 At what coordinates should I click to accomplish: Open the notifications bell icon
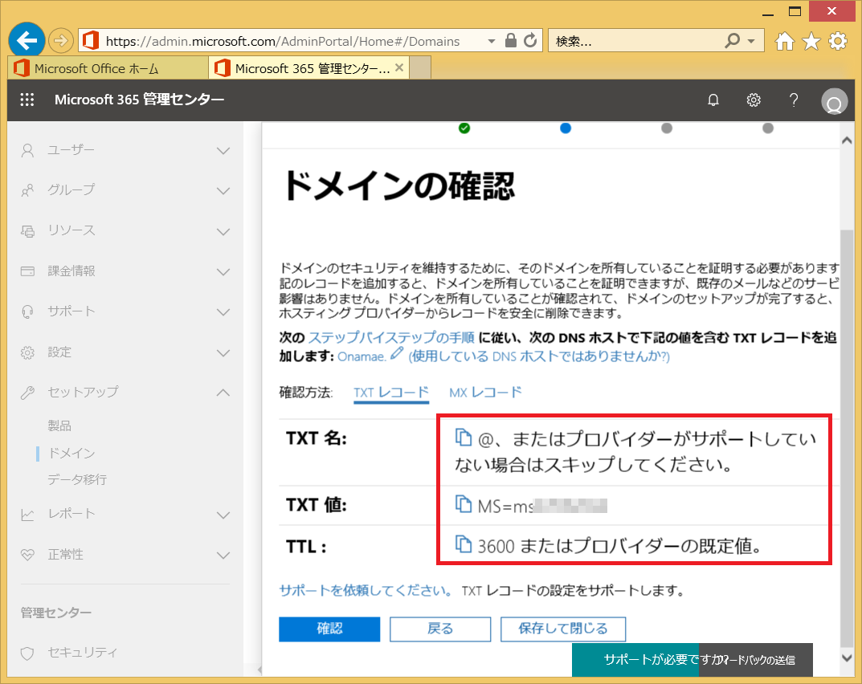pos(713,100)
